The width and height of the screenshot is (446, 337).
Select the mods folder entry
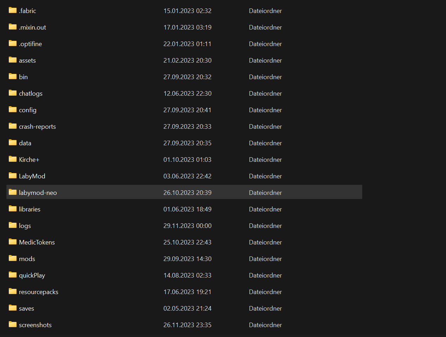coord(27,259)
